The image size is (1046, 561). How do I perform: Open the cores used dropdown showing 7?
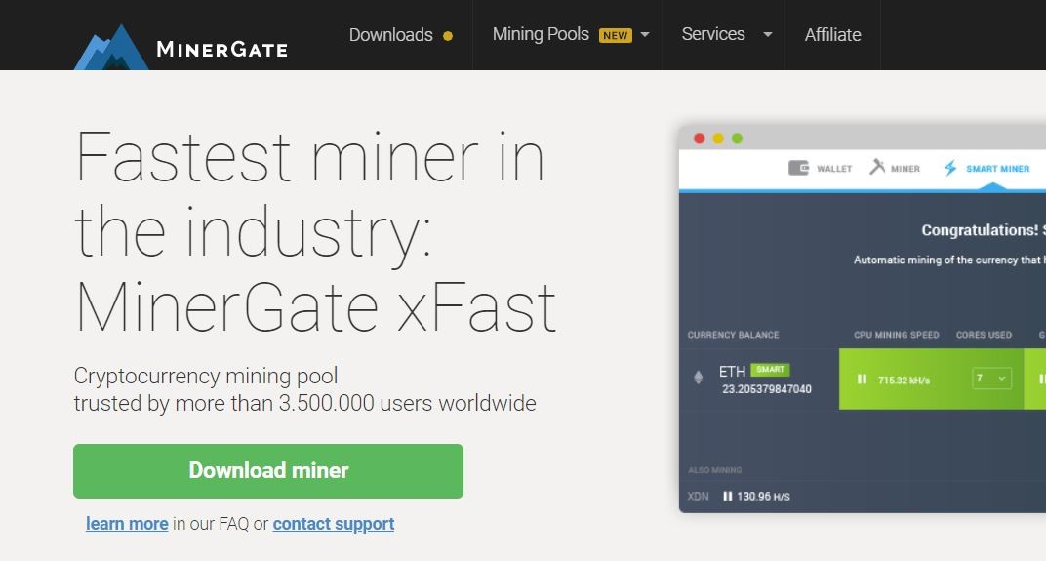991,379
